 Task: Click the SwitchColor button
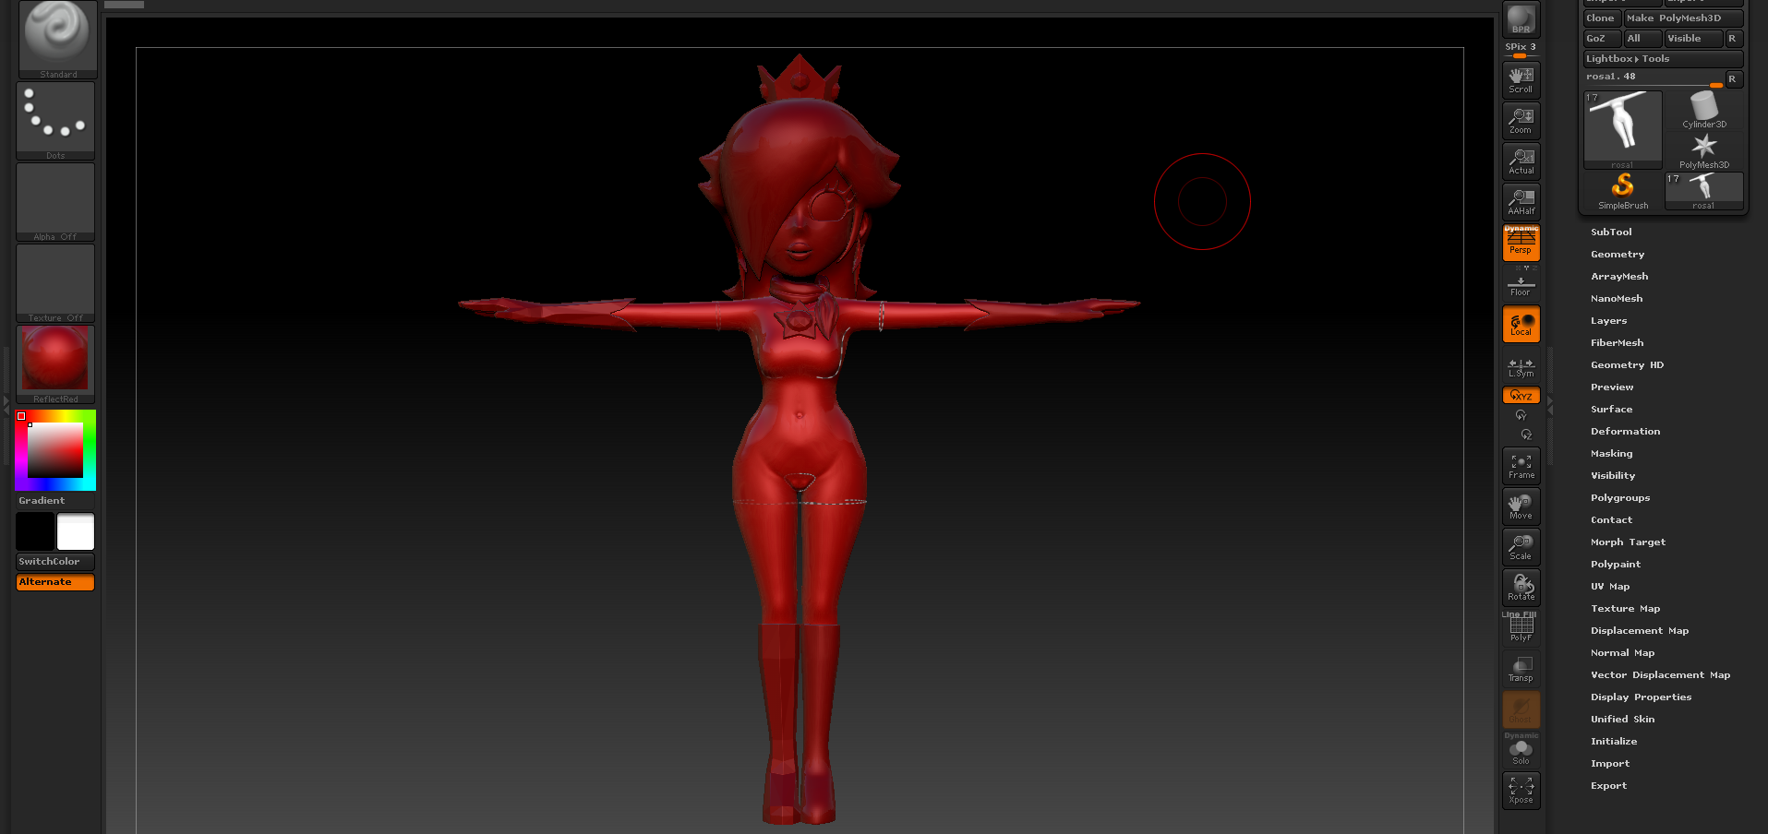pyautogui.click(x=55, y=562)
